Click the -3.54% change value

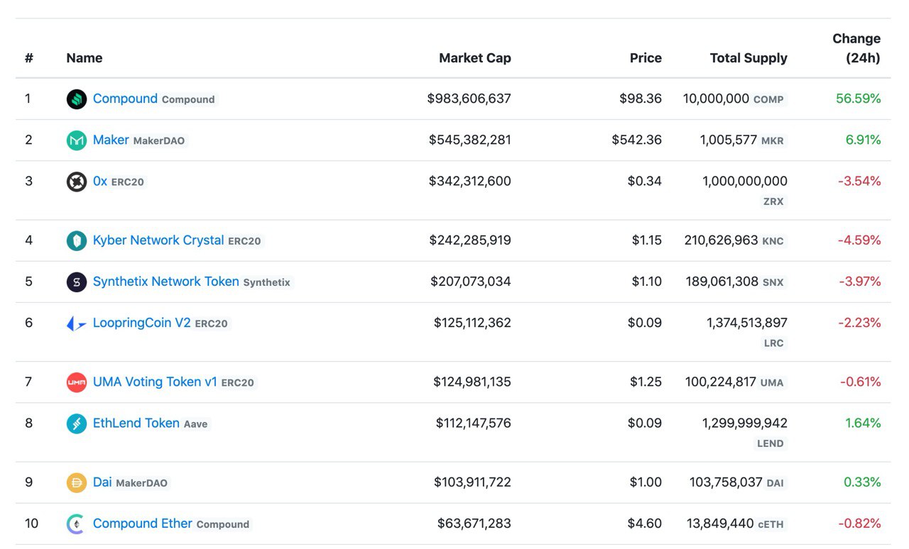pyautogui.click(x=859, y=181)
